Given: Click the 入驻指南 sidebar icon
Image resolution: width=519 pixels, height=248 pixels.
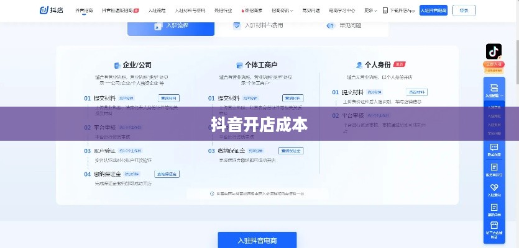Looking at the screenshot, I should [x=494, y=88].
